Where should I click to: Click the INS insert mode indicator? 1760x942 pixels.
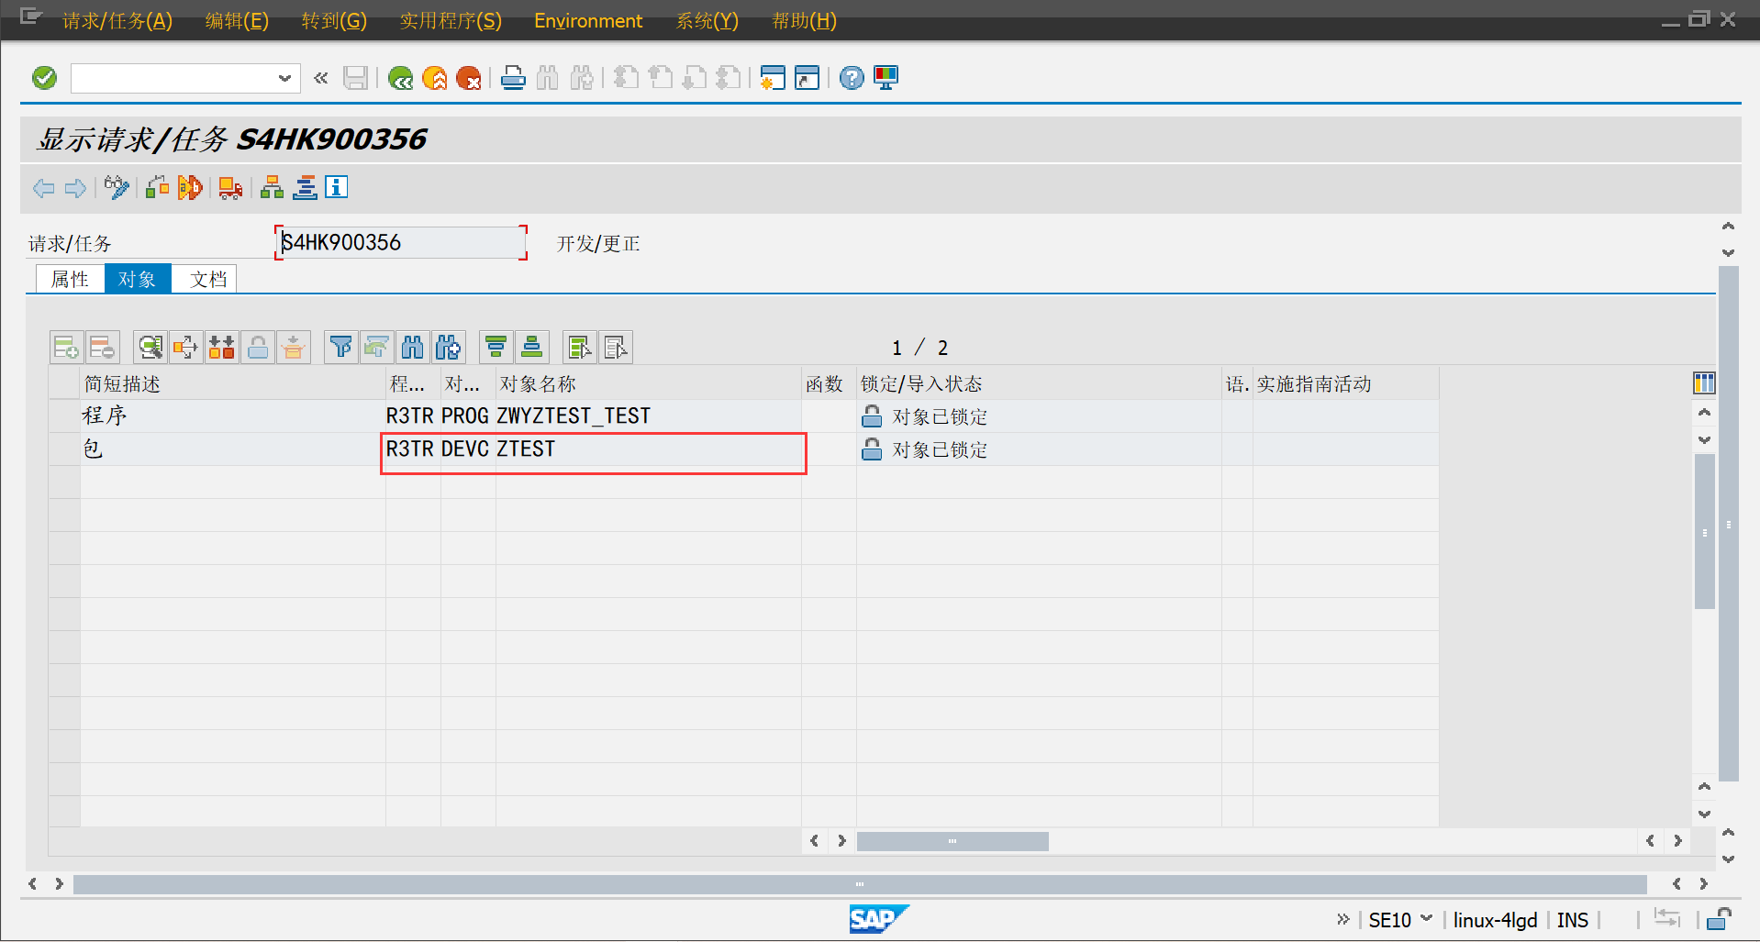1572,920
